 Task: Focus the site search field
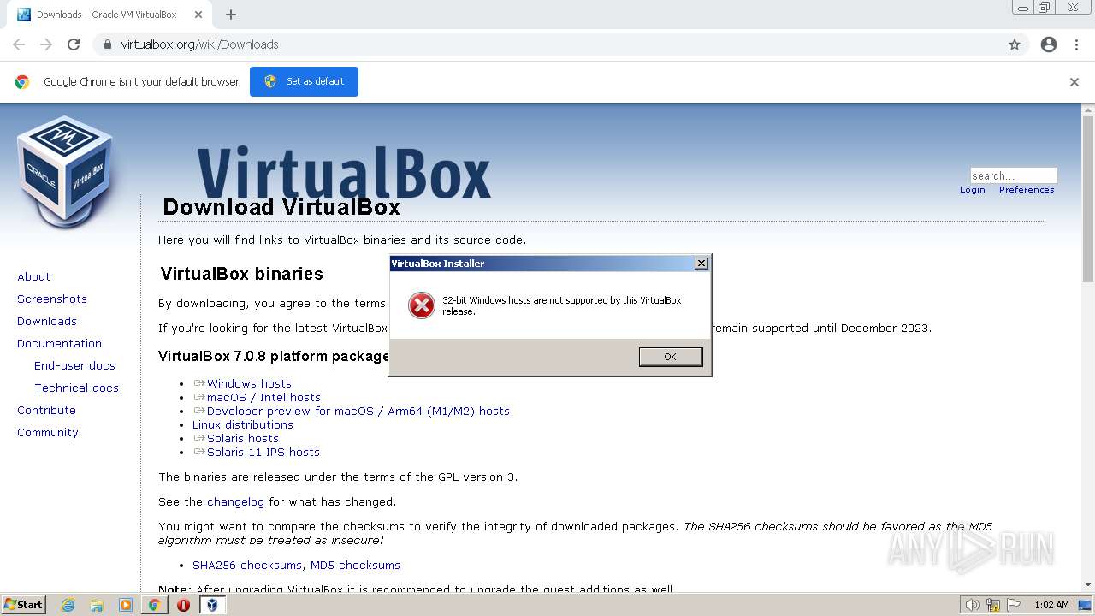pos(1014,175)
